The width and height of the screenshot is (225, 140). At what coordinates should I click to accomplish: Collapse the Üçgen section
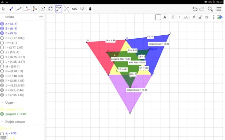click(x=2, y=103)
